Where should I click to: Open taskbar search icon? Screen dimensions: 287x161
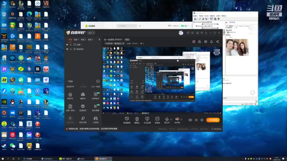click(x=8, y=159)
